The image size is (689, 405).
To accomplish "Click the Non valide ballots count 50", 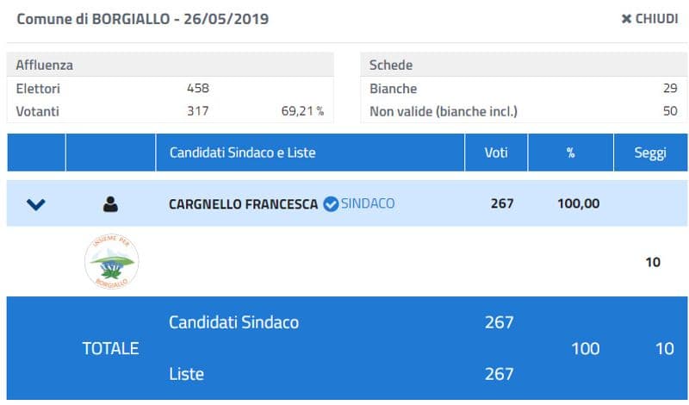I will pos(669,110).
